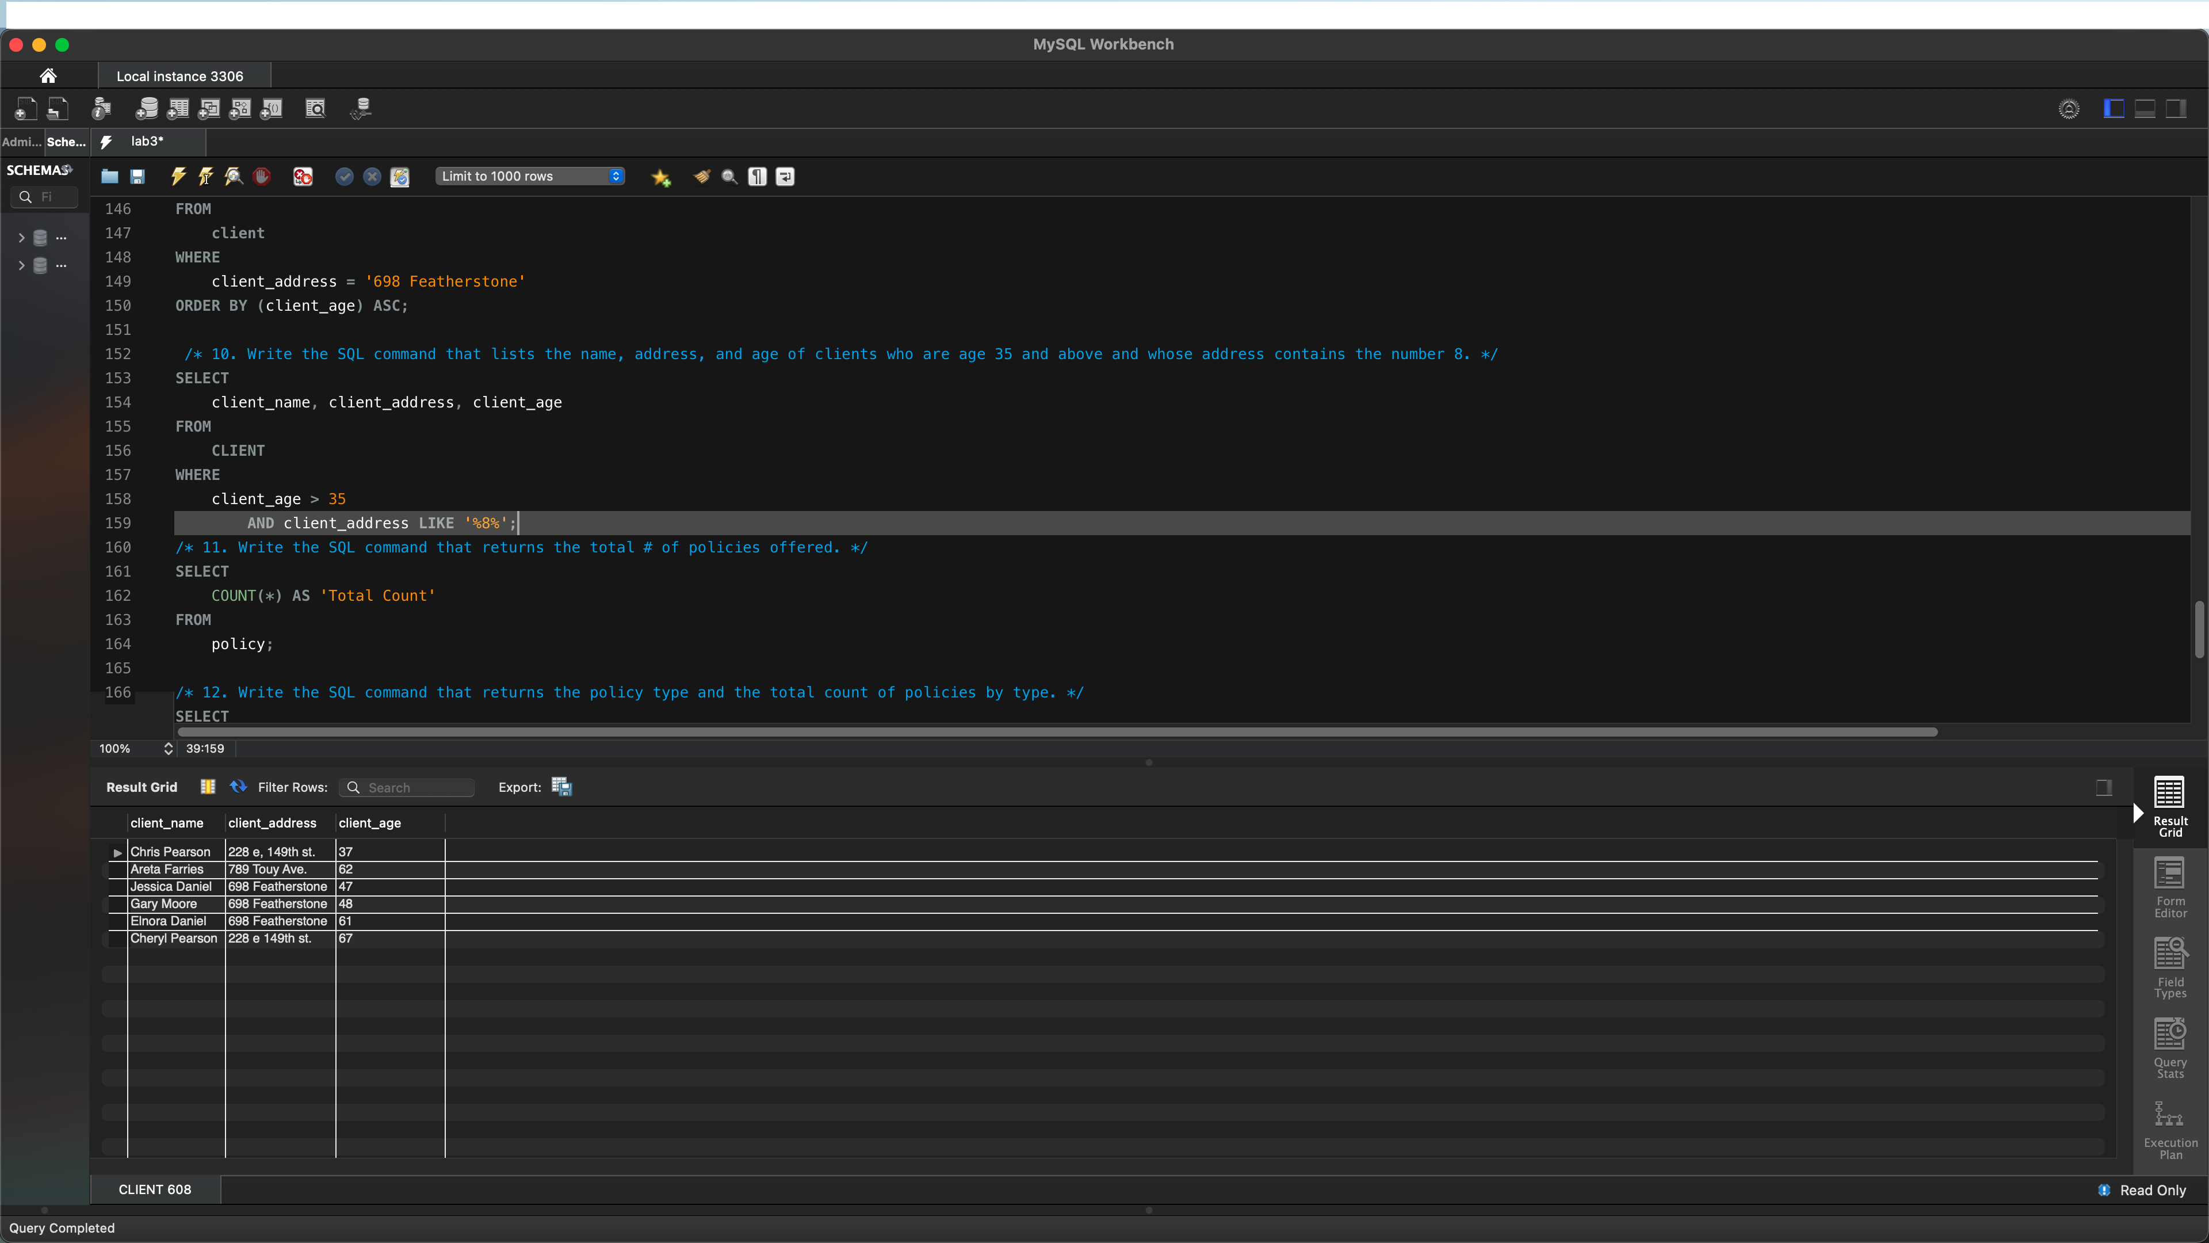Execute the SQL script with the lightning bolt
Screen dimensions: 2209x1243
pyautogui.click(x=178, y=177)
